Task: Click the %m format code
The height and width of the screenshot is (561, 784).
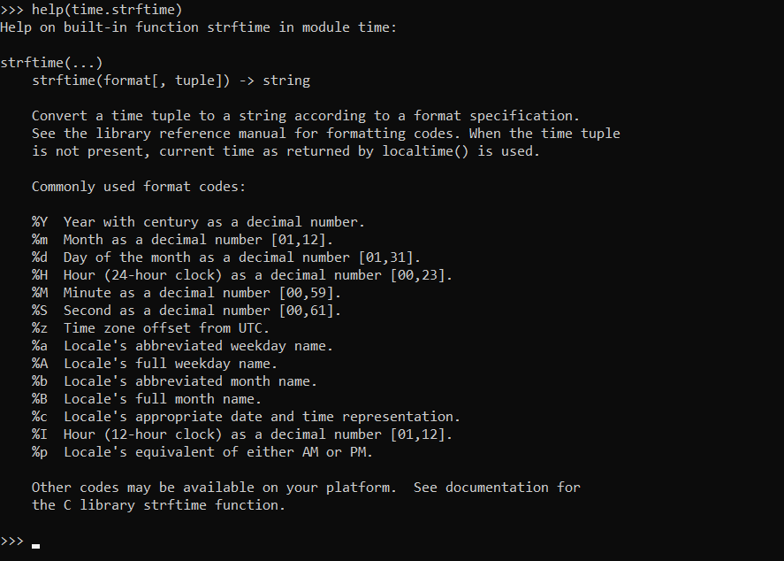Action: pos(40,240)
